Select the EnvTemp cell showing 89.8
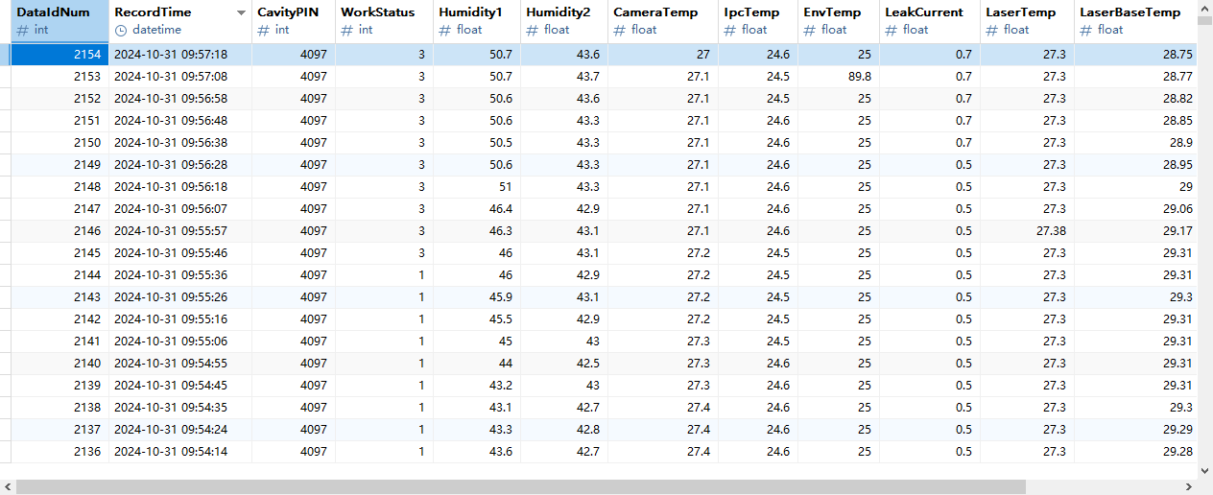This screenshot has width=1213, height=495. pyautogui.click(x=837, y=76)
